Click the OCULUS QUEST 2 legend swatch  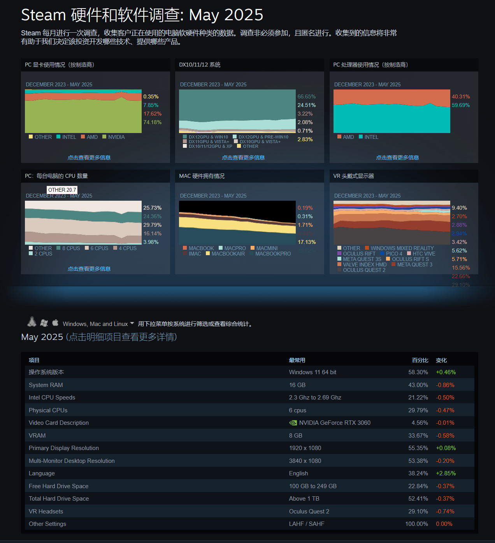coord(339,270)
